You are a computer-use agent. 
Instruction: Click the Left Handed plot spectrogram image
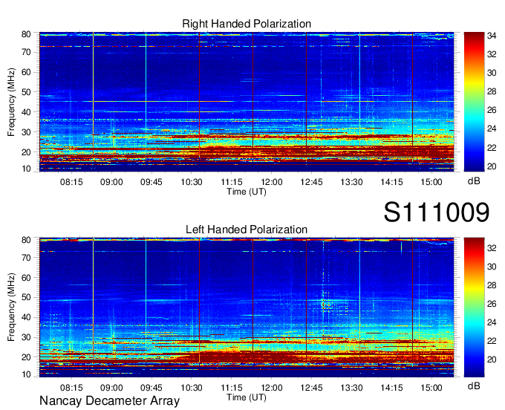(247, 307)
